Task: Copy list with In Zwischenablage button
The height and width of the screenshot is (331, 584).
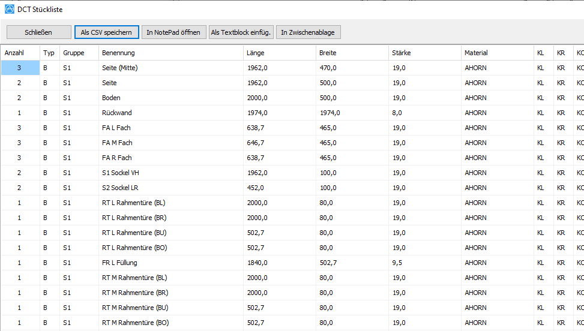Action: pyautogui.click(x=308, y=32)
